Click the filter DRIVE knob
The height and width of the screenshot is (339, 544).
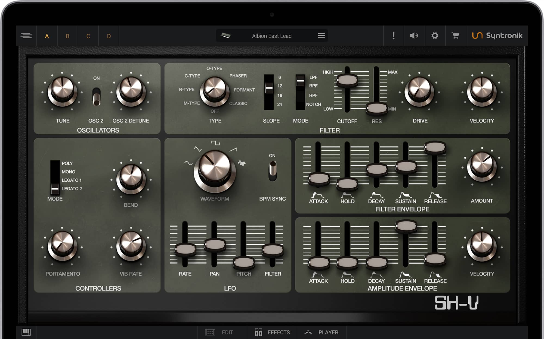click(x=419, y=91)
